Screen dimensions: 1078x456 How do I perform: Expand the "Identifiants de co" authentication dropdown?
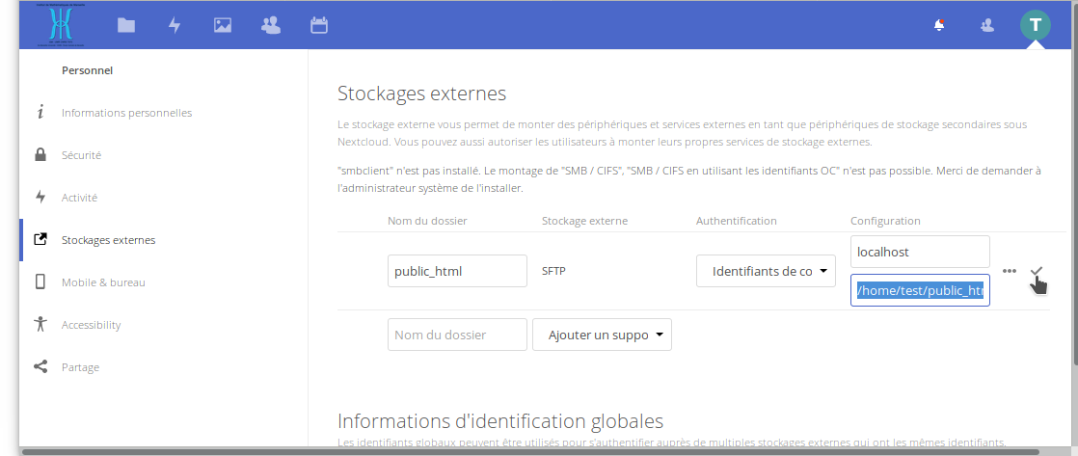pyautogui.click(x=766, y=271)
